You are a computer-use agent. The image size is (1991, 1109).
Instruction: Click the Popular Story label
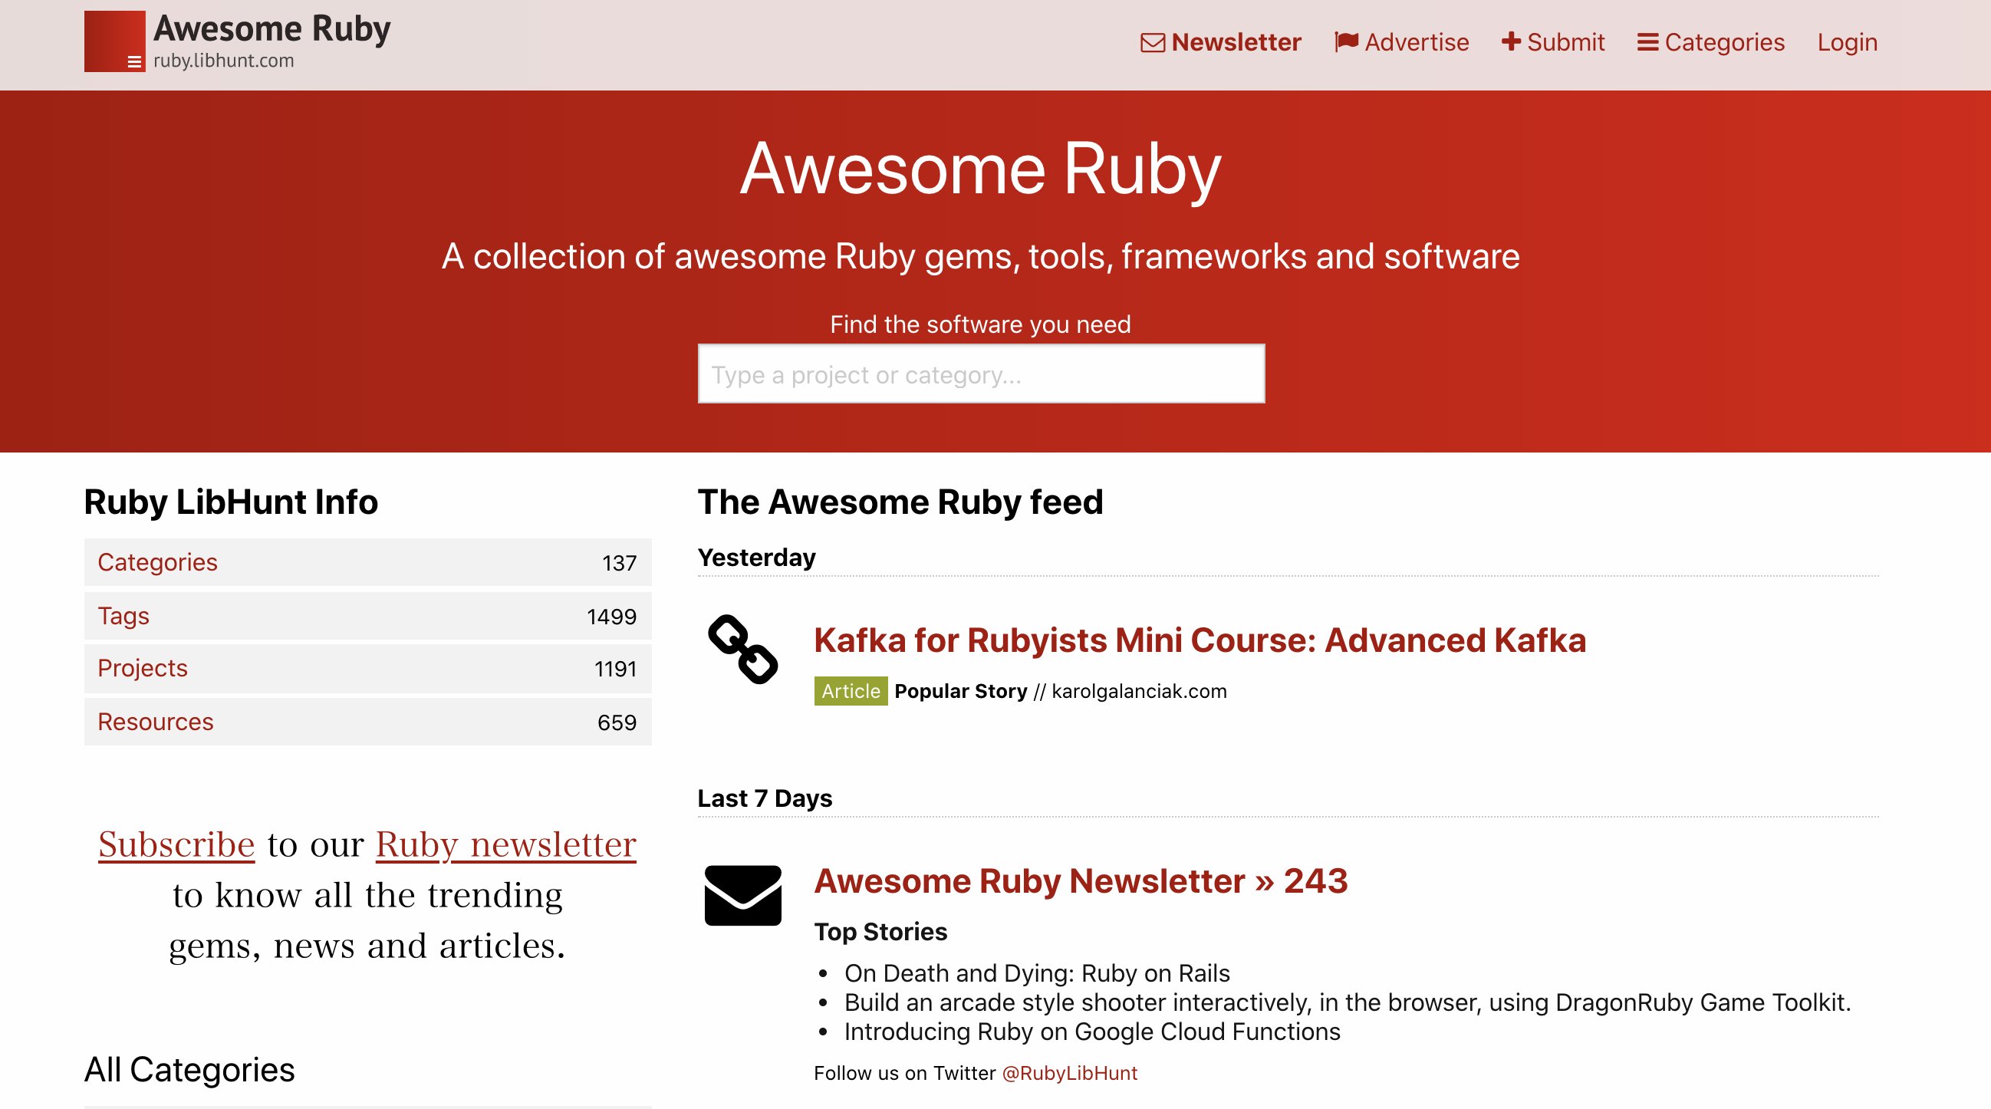click(961, 691)
